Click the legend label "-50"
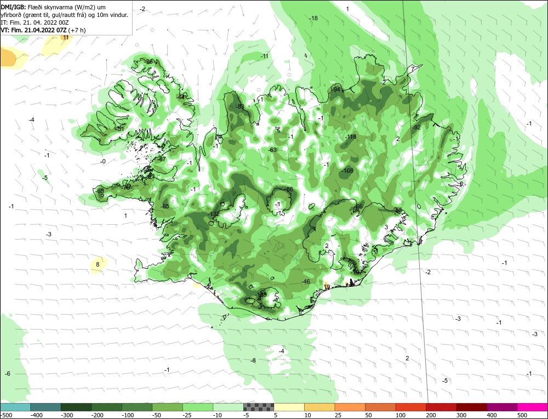548x419 pixels. click(x=157, y=415)
